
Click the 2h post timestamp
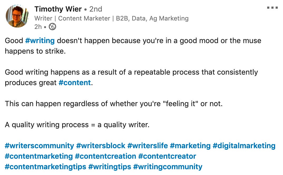click(x=38, y=27)
